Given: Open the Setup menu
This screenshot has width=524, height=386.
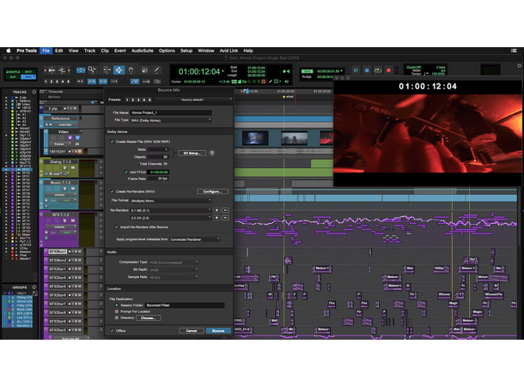Looking at the screenshot, I should tap(186, 51).
